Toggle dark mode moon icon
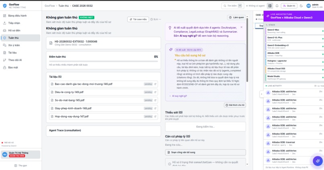The image size is (324, 170). pos(301,6)
